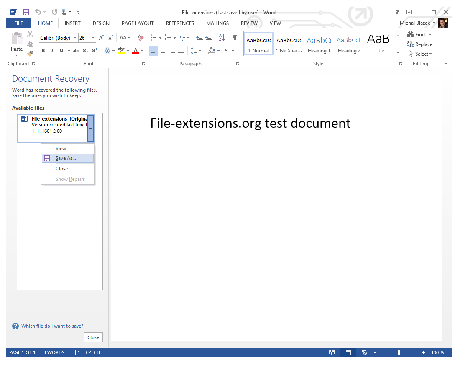Open the REFERENCES tab
Image resolution: width=460 pixels, height=365 pixels.
pos(180,23)
